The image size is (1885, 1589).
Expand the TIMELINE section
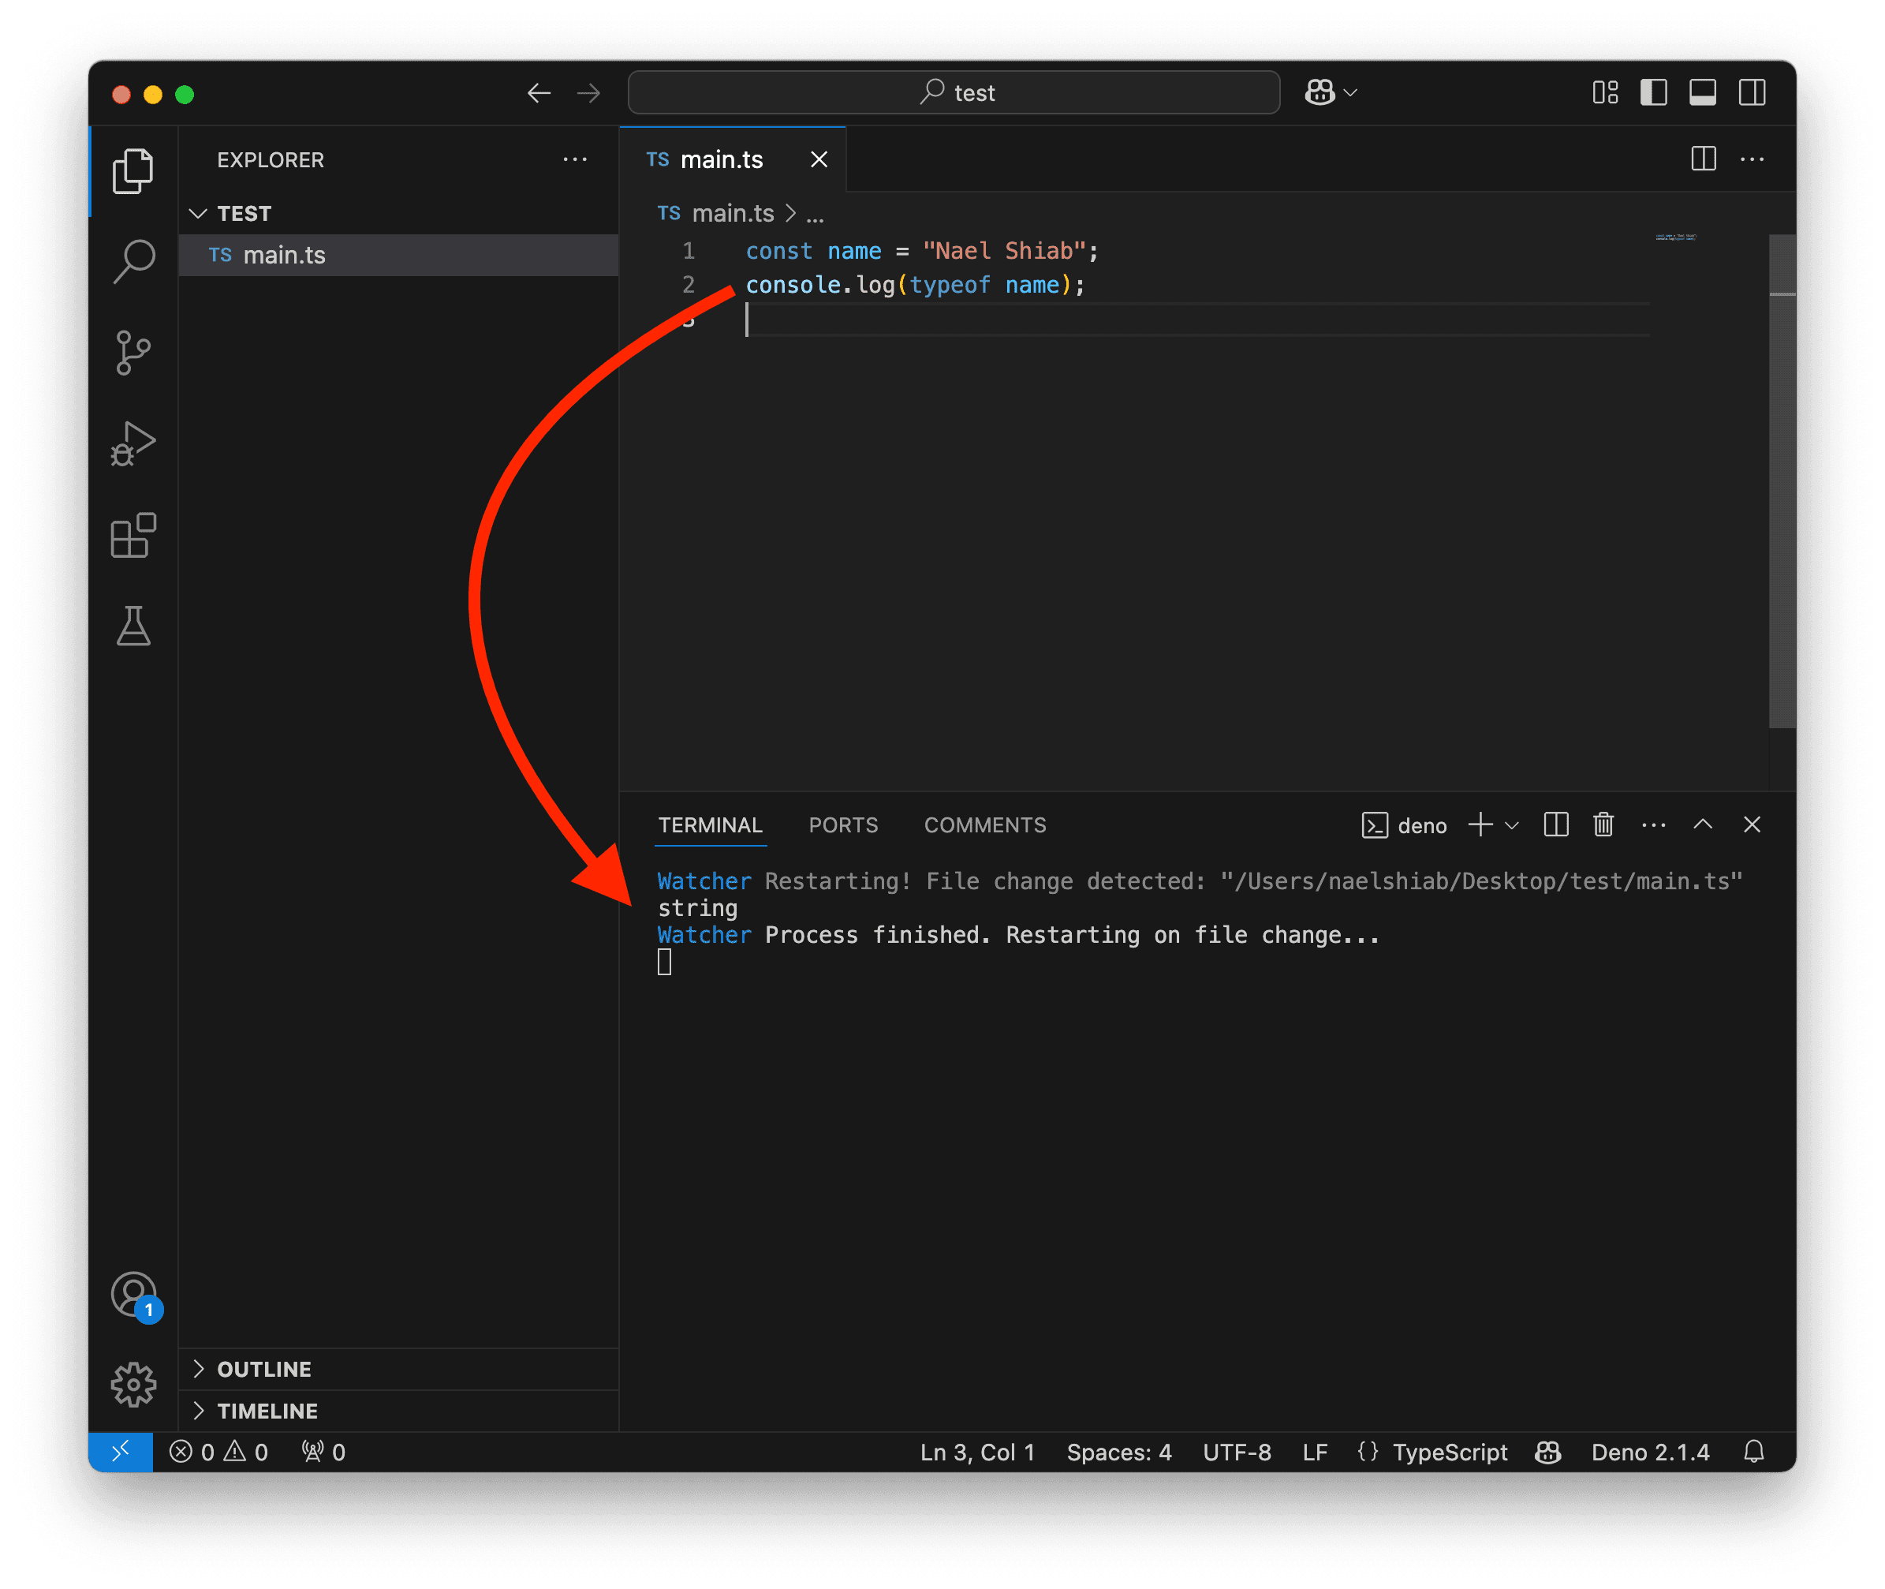coord(267,1411)
